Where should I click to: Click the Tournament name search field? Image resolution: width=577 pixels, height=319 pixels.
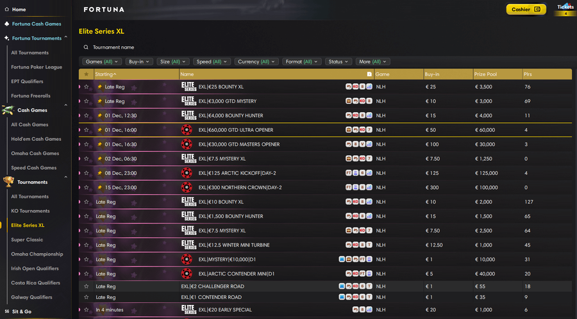(113, 47)
